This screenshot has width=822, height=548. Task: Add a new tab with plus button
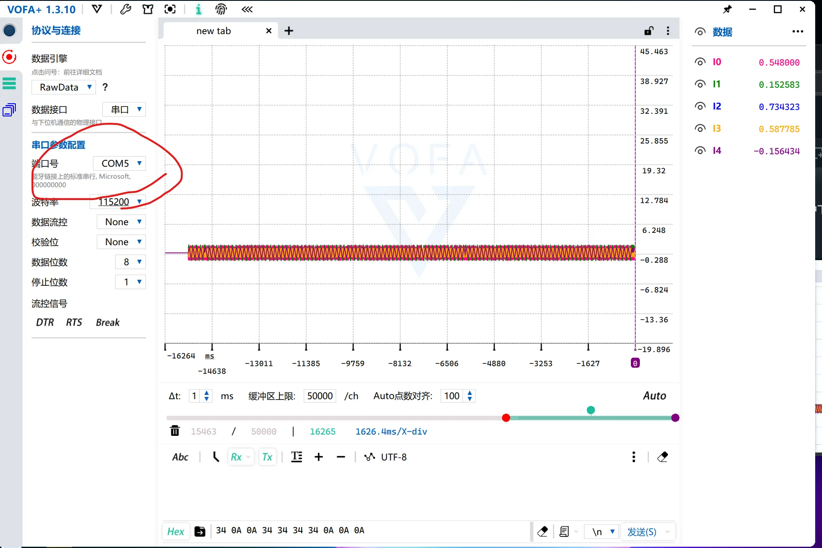pos(289,31)
